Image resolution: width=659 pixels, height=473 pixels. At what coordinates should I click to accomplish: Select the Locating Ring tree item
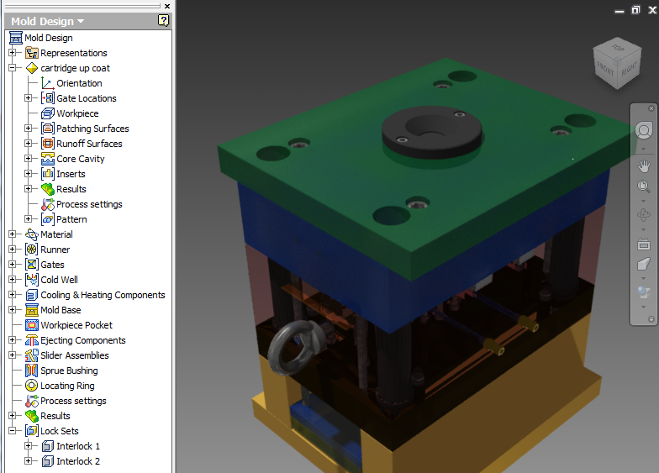point(67,386)
